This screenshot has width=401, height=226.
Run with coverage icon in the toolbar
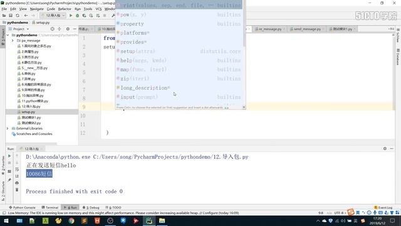click(x=84, y=16)
